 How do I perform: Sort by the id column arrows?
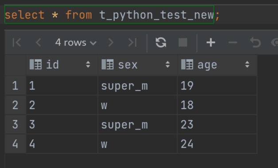pos(88,65)
